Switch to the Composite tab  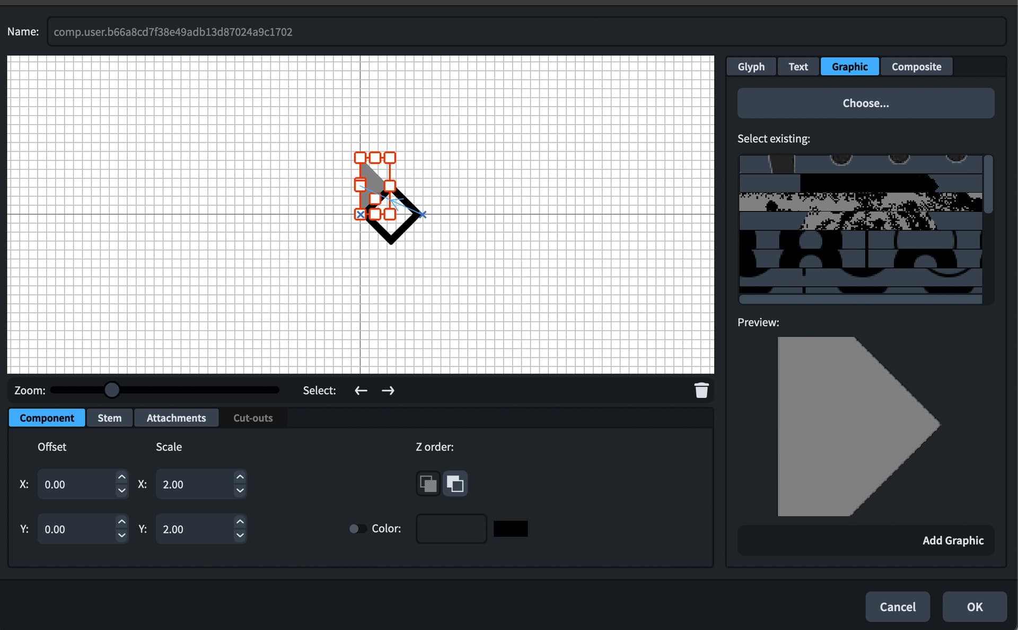point(916,67)
